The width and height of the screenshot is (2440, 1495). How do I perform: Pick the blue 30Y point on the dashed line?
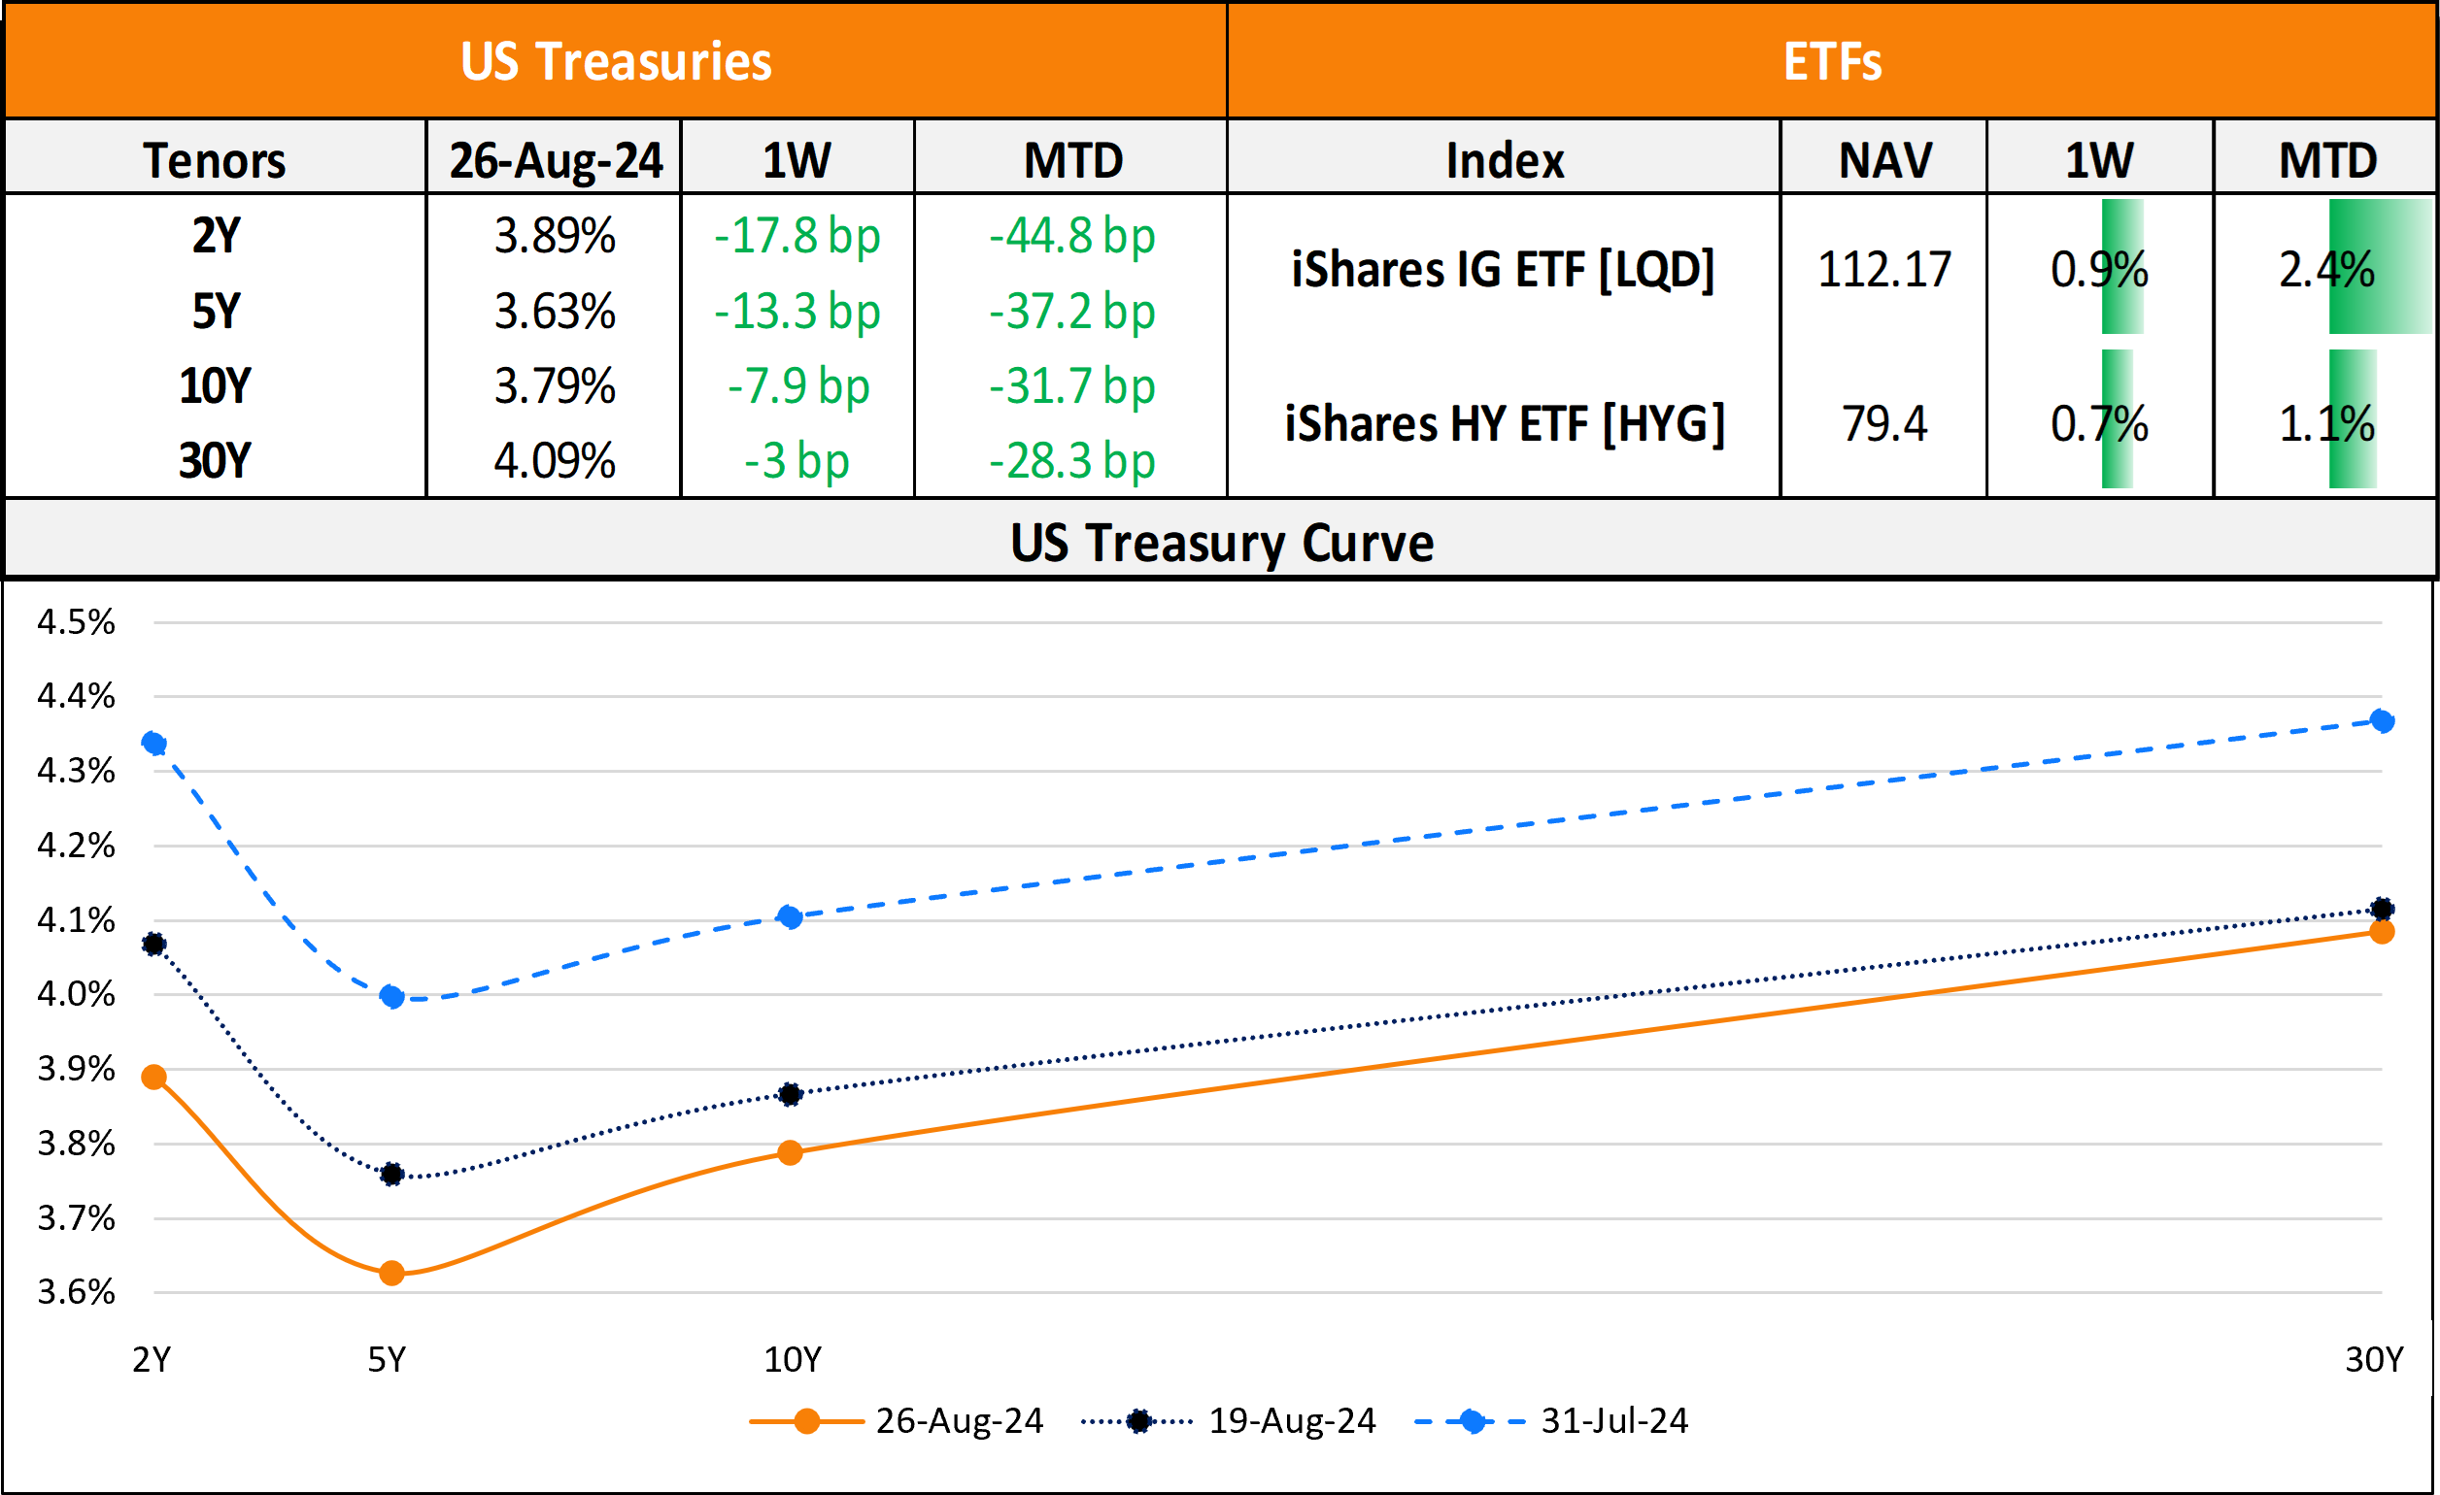(2383, 721)
